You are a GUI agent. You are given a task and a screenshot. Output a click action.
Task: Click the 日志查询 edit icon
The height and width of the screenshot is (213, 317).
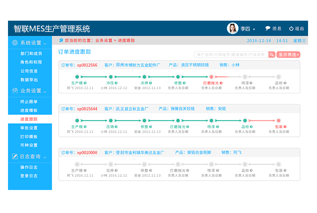[x=15, y=156]
